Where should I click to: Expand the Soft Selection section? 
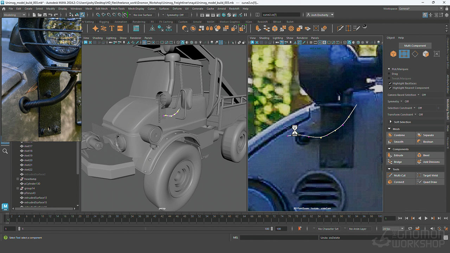click(x=390, y=122)
